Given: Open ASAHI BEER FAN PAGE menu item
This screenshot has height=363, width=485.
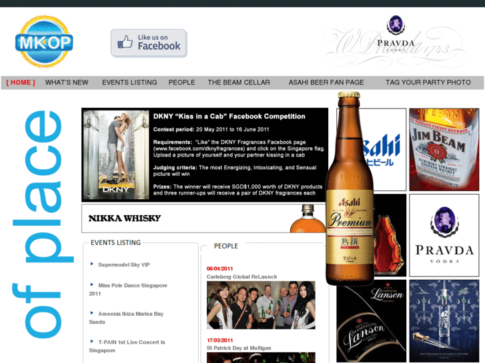Looking at the screenshot, I should (x=326, y=83).
